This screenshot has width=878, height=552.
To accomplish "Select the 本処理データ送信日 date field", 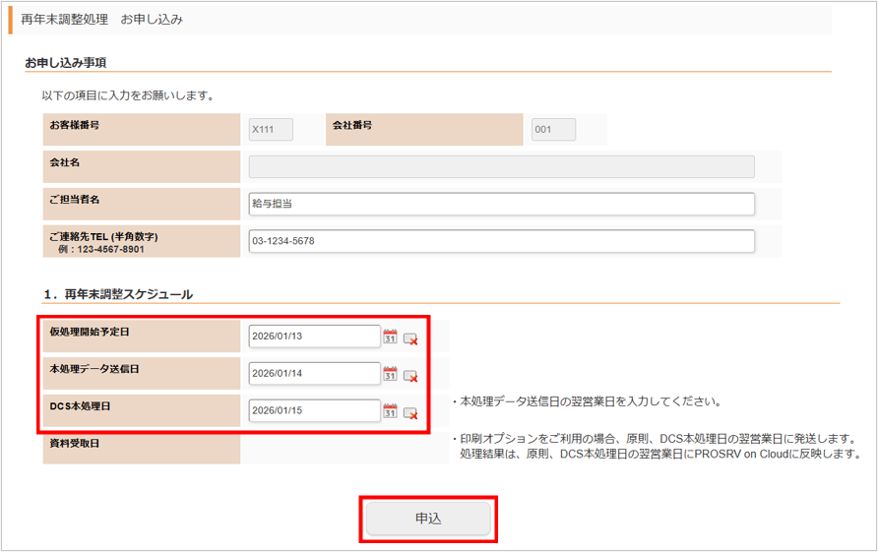I will coord(315,374).
